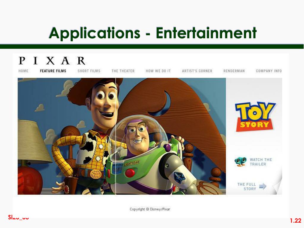Click the Applications - Entertainment slide title
The width and height of the screenshot is (304, 228).
click(153, 33)
